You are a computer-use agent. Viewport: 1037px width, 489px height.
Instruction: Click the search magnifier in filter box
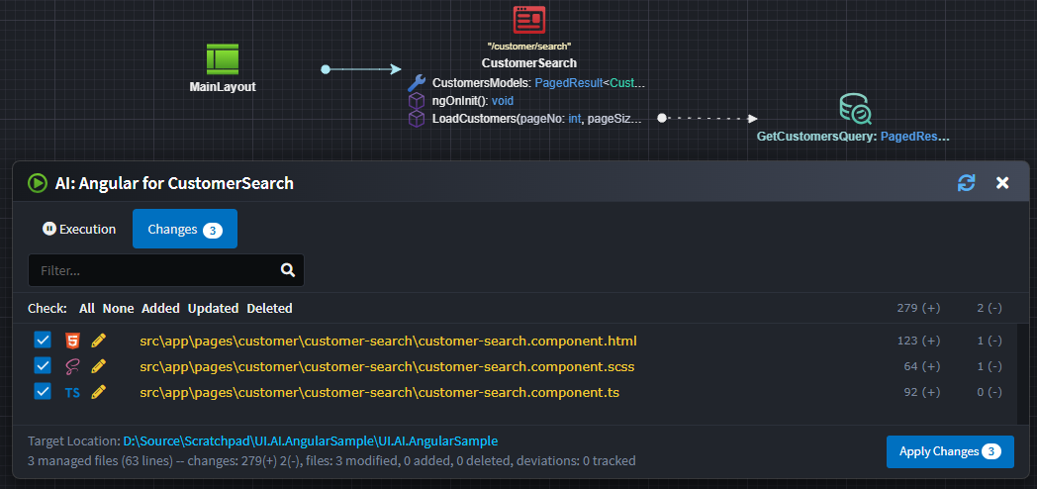pyautogui.click(x=288, y=269)
